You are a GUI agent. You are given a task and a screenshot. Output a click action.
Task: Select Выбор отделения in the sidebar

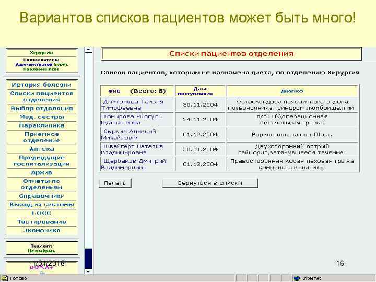coord(42,109)
